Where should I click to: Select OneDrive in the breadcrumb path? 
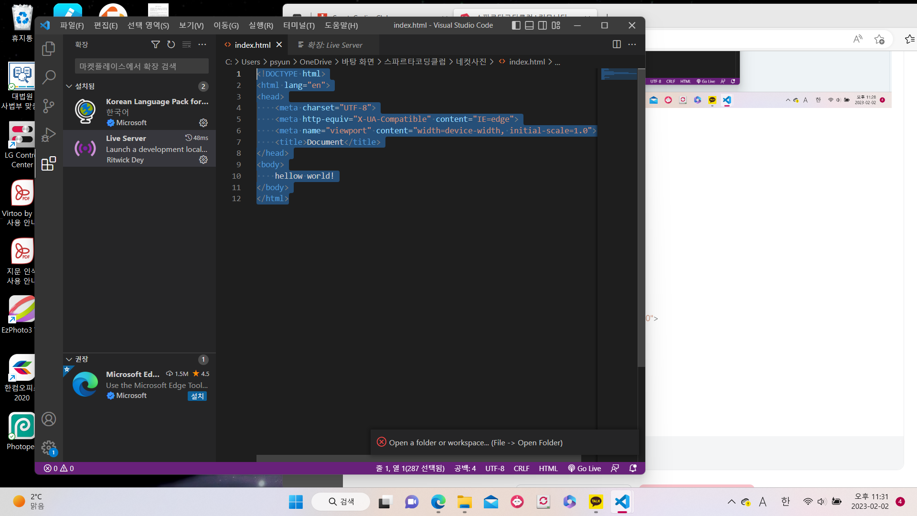tap(316, 62)
